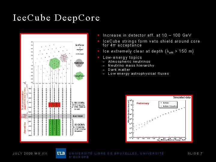The image size is (216, 162).
Task: Click 'Low energy astrophysical fluxes' sub-item
Action: [x=138, y=73]
